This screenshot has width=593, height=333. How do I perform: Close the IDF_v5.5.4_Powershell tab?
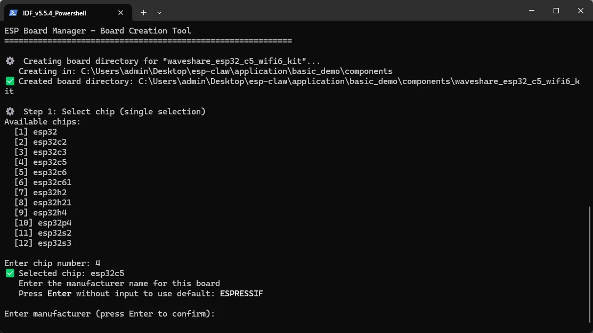pyautogui.click(x=120, y=13)
